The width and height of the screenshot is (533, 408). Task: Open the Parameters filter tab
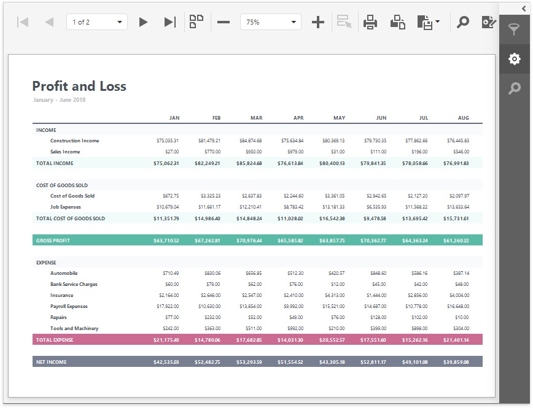tap(515, 29)
